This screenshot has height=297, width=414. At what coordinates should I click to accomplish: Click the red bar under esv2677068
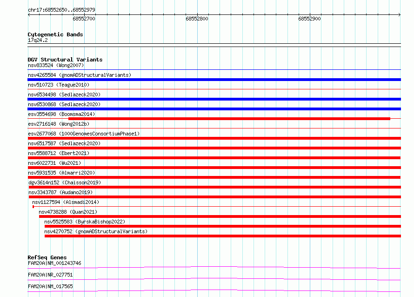[x=214, y=138]
